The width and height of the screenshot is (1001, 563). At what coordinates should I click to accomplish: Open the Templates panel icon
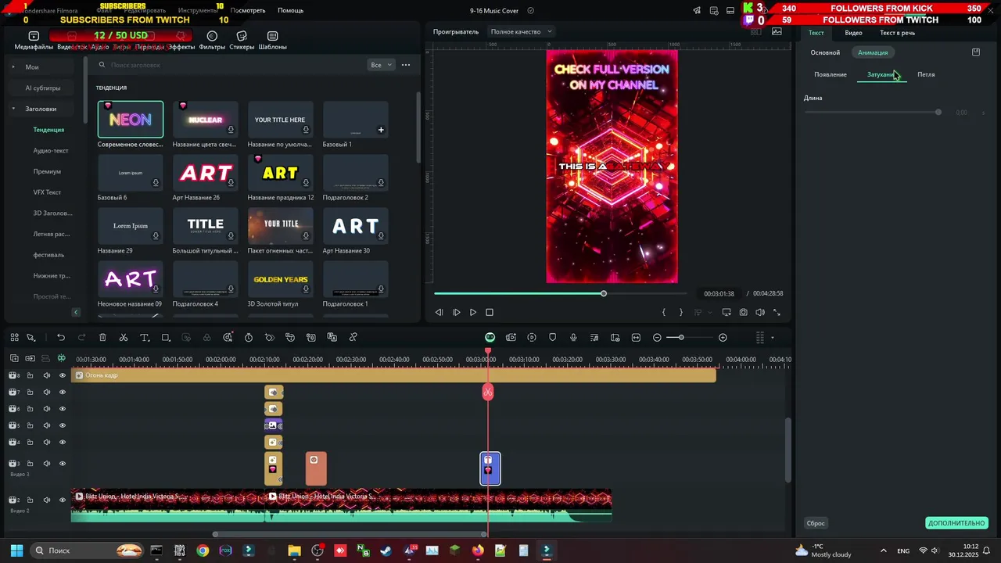tap(272, 36)
